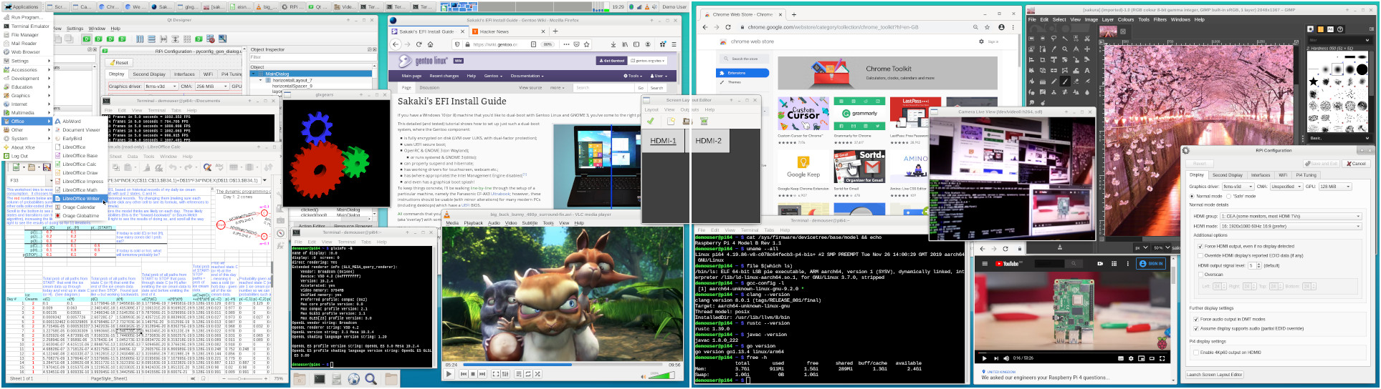Open Extensions in Chrome Web Store sidebar
Viewport: 1381px width, 389px height.
[x=742, y=73]
